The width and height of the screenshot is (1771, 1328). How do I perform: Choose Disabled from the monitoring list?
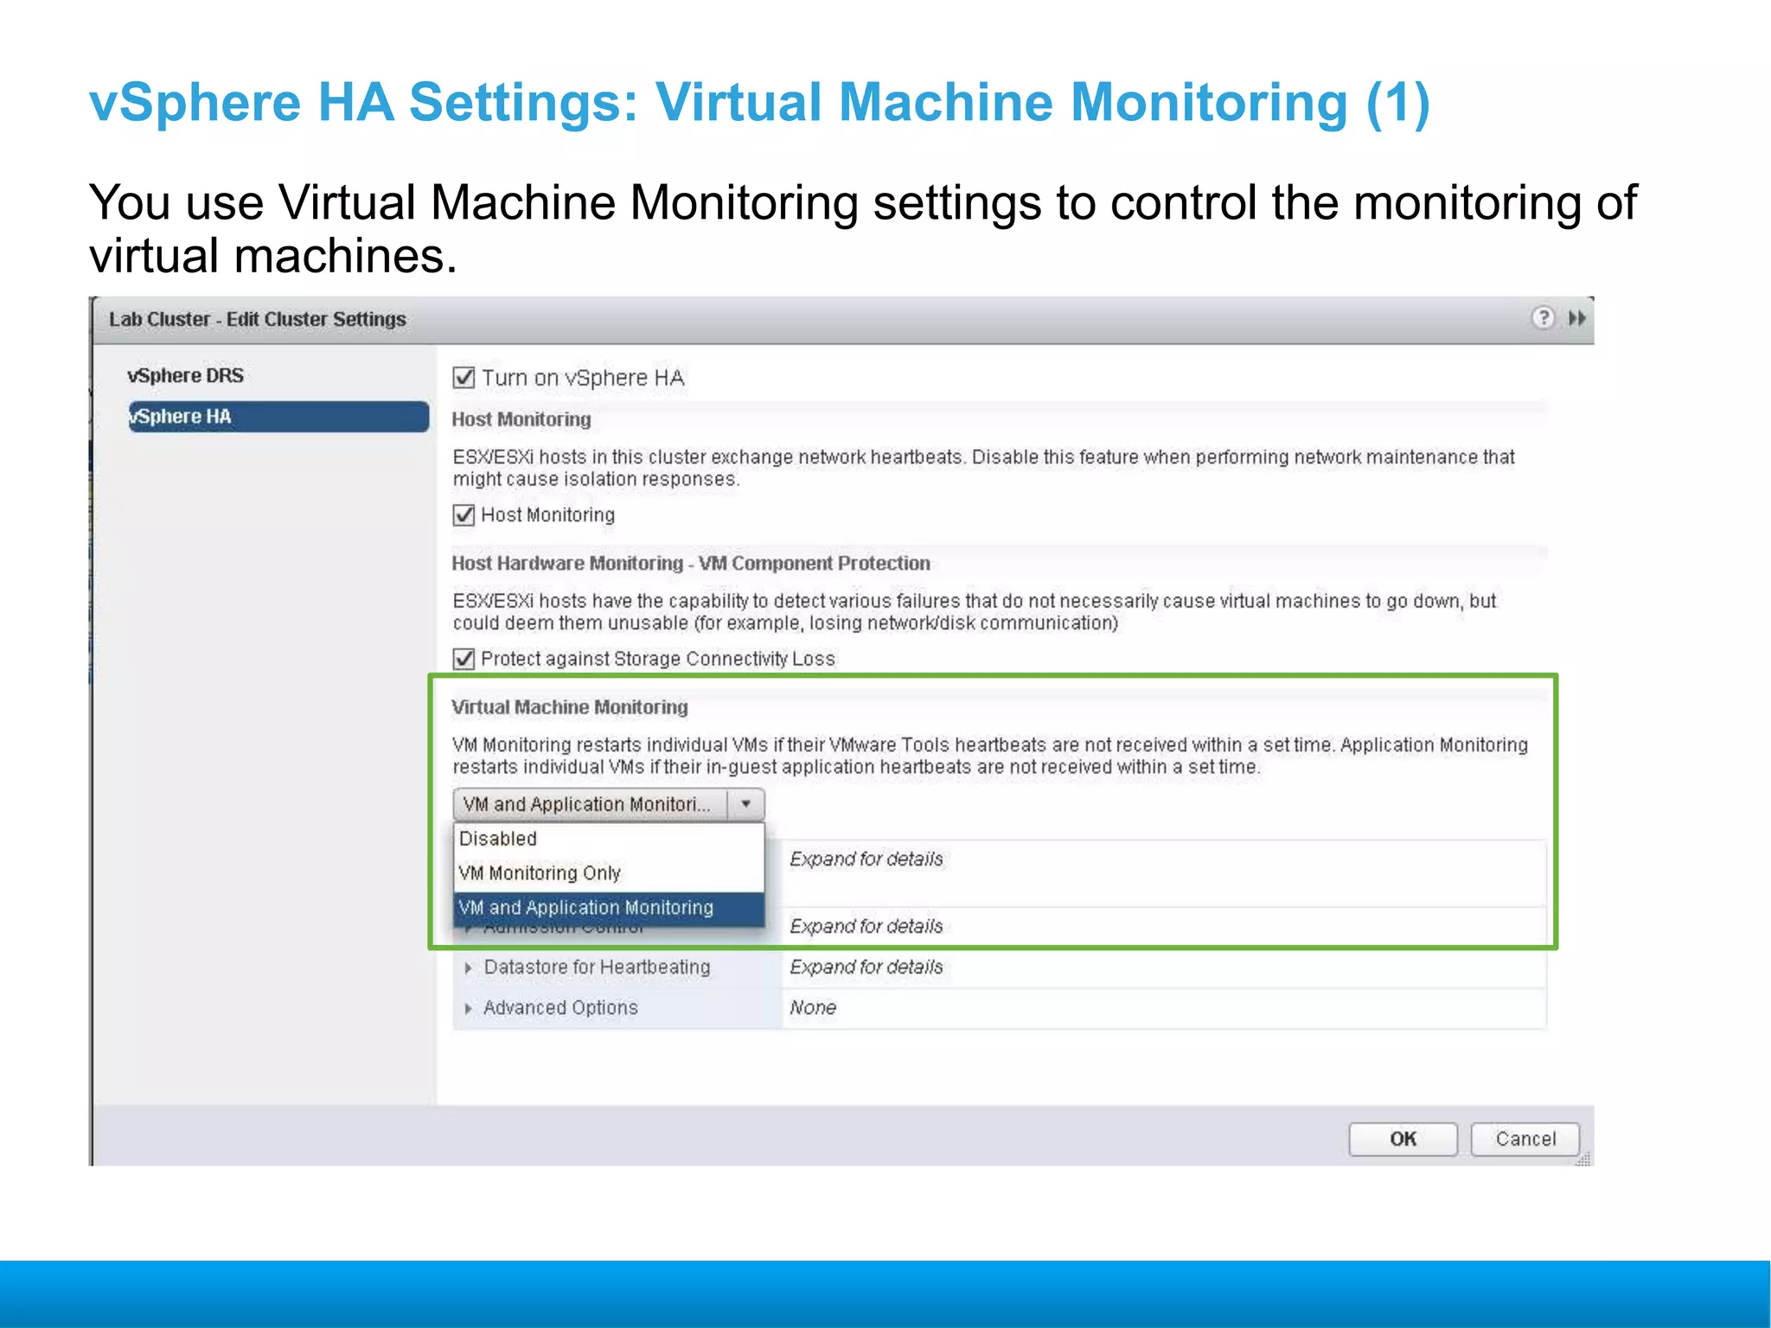click(609, 839)
